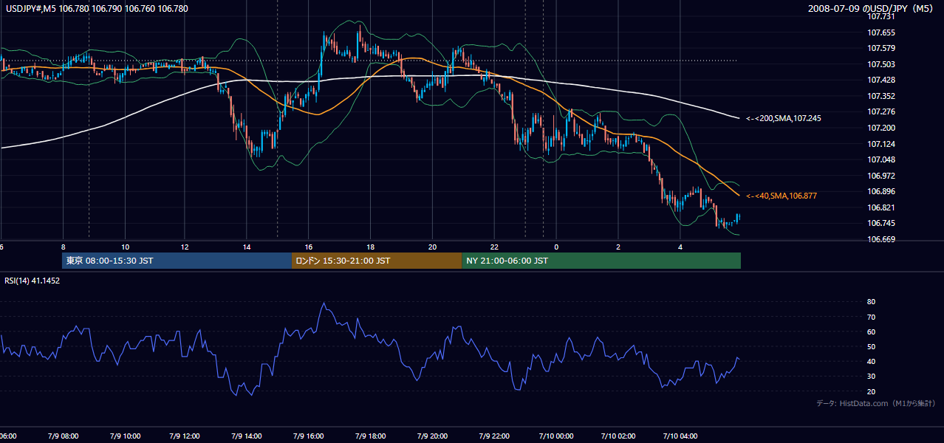
Task: Click the 7/9 20:00 time axis label
Action: [x=433, y=436]
